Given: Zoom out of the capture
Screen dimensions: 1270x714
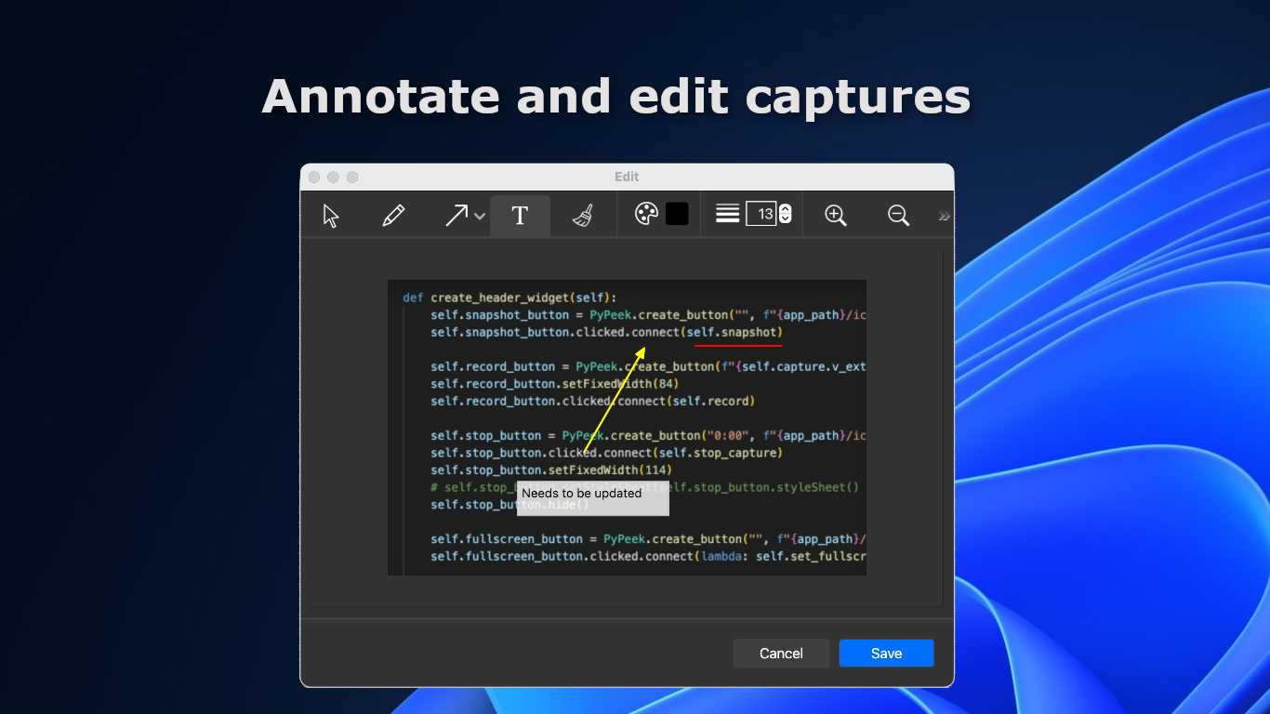Looking at the screenshot, I should point(898,216).
